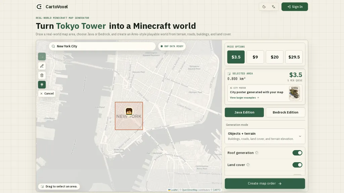Switch to the Java Edition tab

pyautogui.click(x=244, y=112)
